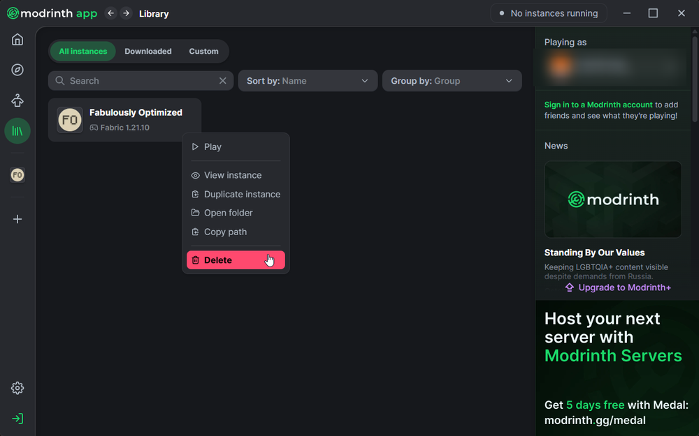Switch to the Downloaded tab

tap(148, 52)
